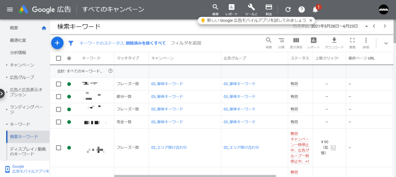Open the date range dropdown arrow

367,26
